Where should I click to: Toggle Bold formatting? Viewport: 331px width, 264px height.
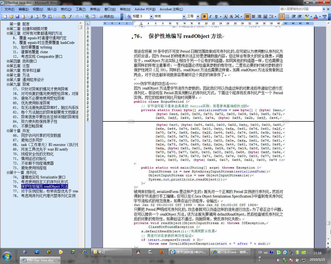[x=205, y=16]
